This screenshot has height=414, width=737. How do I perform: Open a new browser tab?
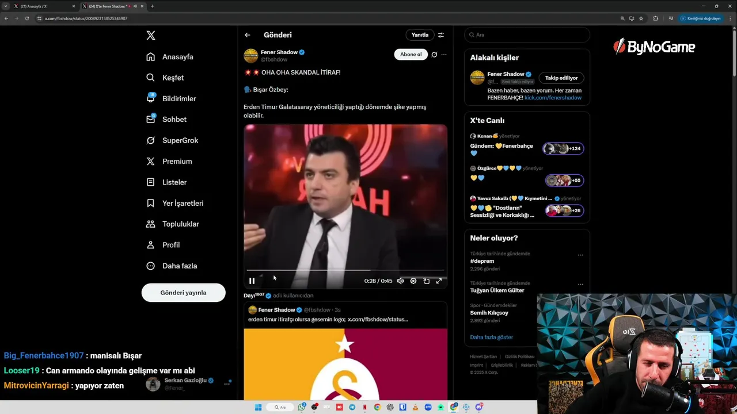[x=152, y=6]
